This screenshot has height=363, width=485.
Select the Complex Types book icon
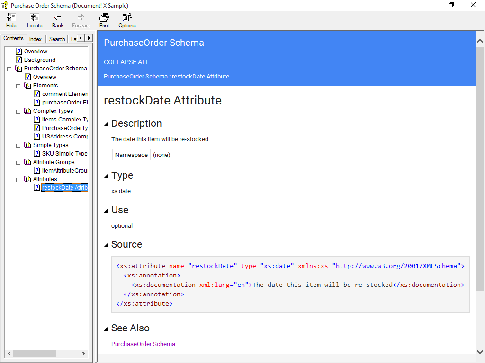pyautogui.click(x=27, y=111)
